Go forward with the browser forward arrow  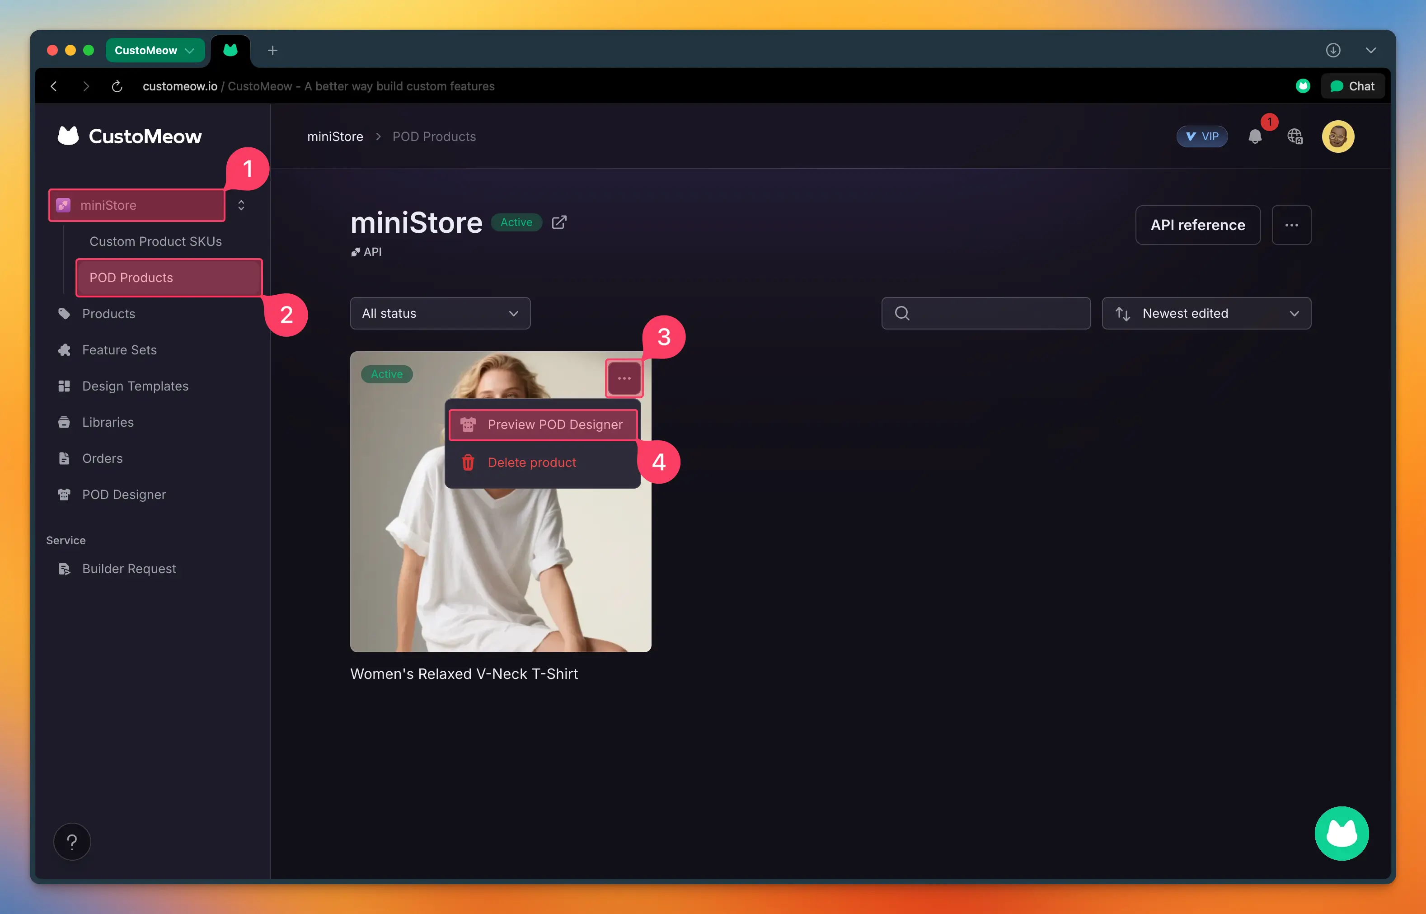point(86,86)
